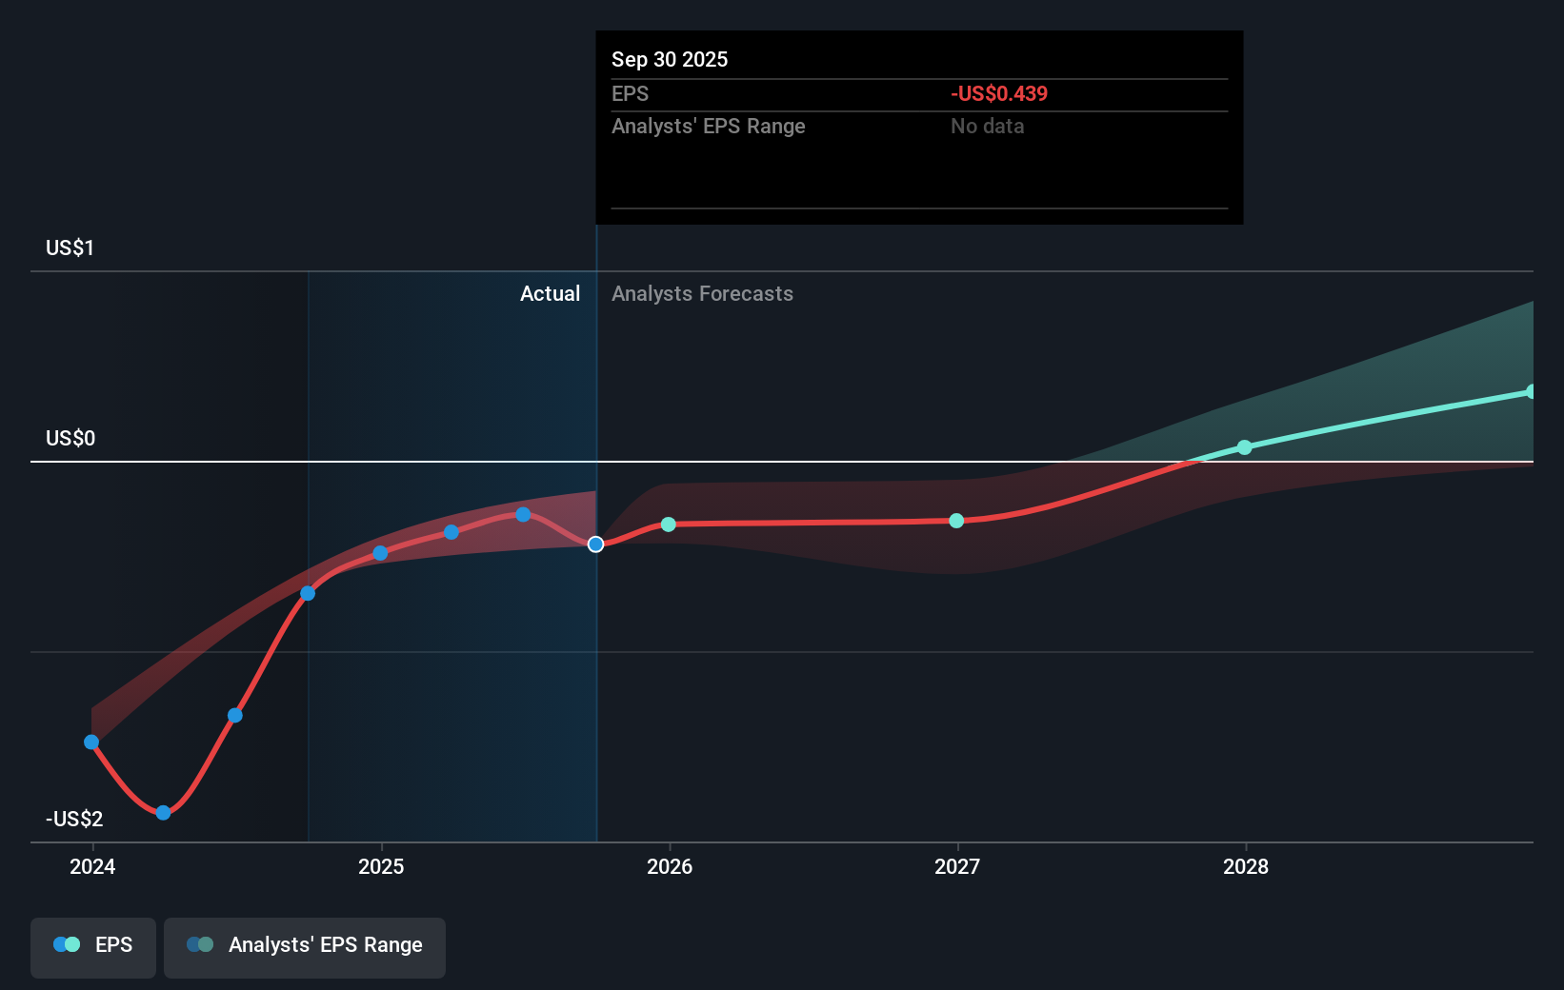Click the early-2025 EPS point after the 2025 tick
Viewport: 1564px width, 990px height.
coord(451,532)
